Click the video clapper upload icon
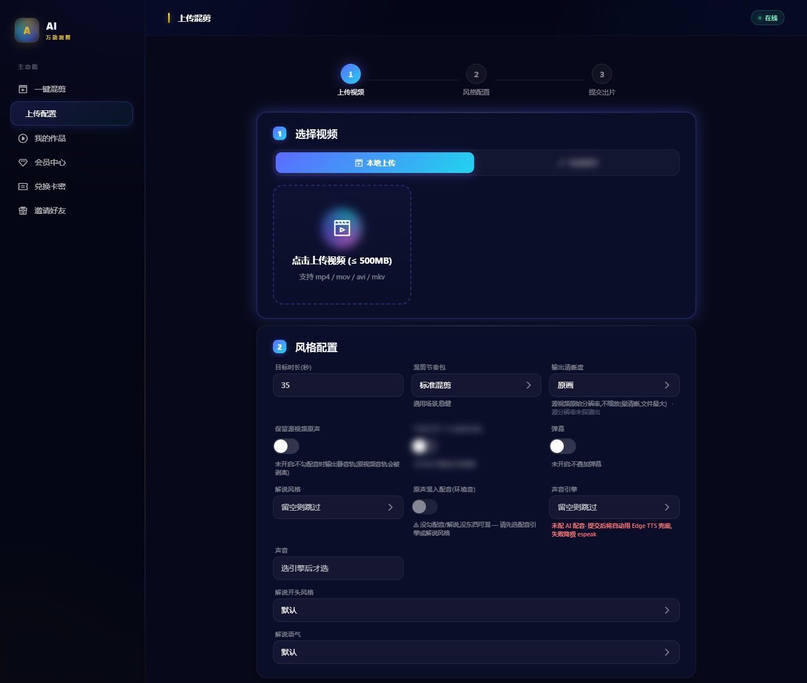 342,228
